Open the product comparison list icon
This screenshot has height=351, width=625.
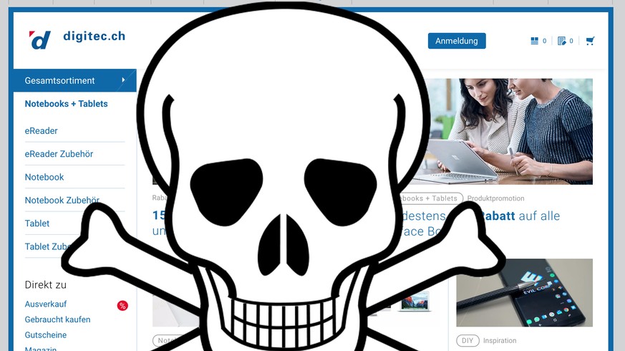click(x=534, y=41)
